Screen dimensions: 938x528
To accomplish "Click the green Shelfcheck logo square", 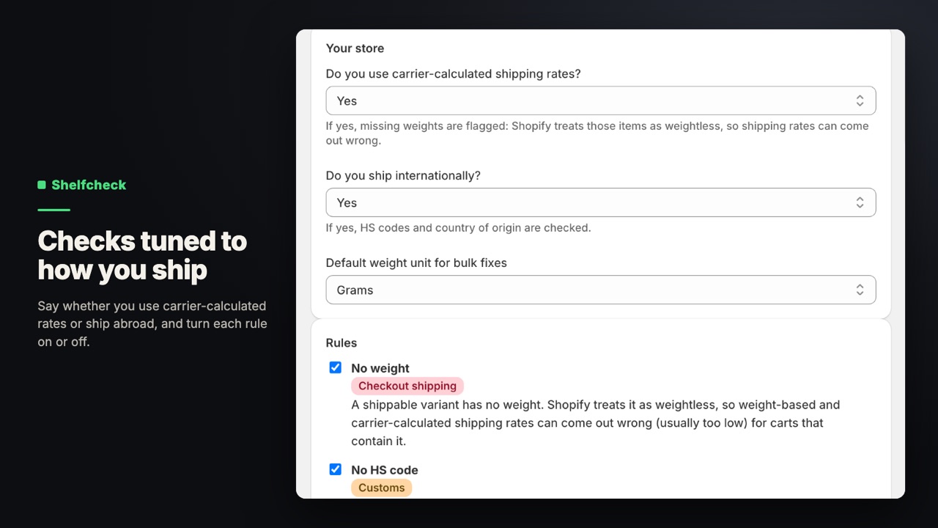I will tap(42, 185).
